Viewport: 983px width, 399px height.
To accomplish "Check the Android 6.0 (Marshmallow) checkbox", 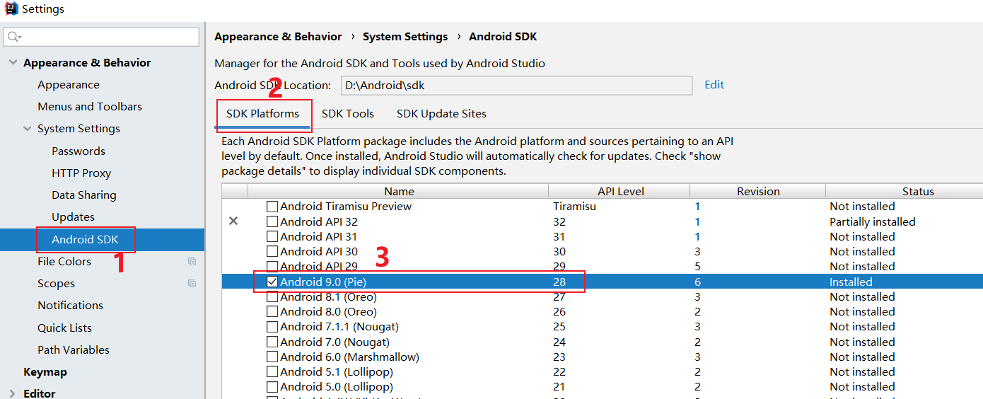I will (x=272, y=357).
